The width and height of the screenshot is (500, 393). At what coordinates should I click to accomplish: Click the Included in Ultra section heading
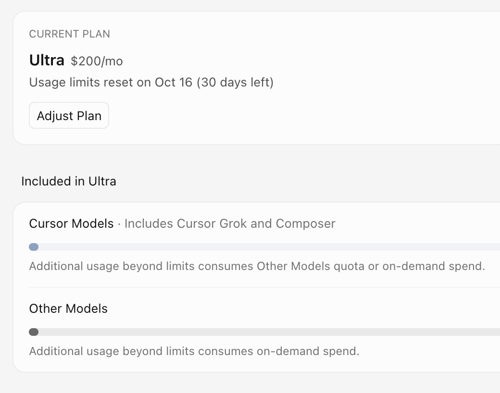69,181
